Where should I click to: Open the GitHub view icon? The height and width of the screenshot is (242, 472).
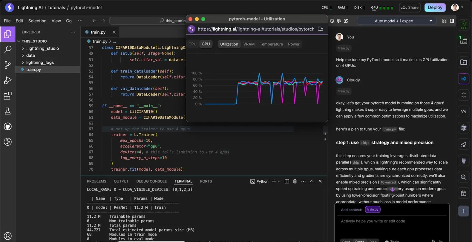coord(8,127)
